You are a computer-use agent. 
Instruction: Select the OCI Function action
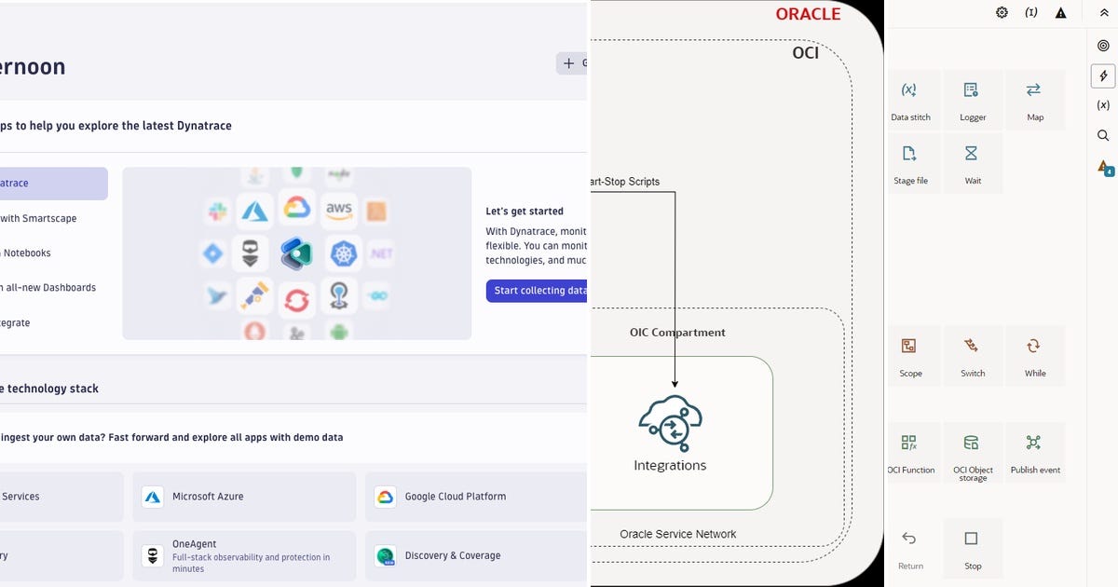pyautogui.click(x=911, y=452)
